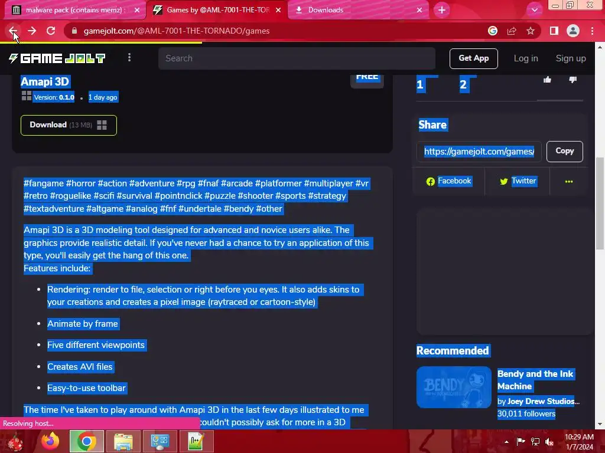Open the Chrome three-dot menu
Screen dimensions: 605x453
592,31
